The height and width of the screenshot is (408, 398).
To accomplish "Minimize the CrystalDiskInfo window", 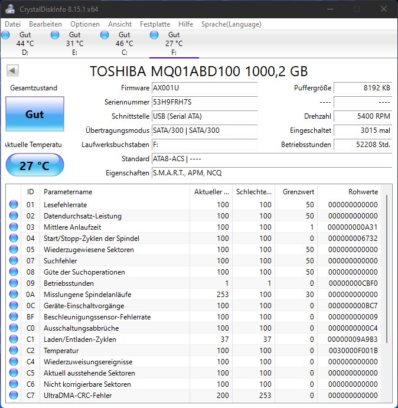I will coord(330,9).
